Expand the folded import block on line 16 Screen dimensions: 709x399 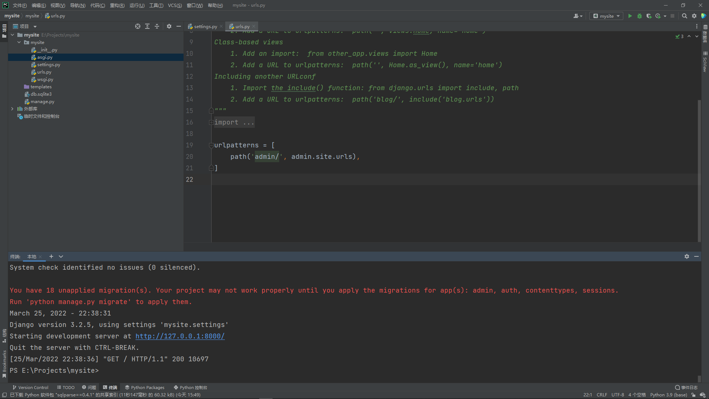point(211,122)
